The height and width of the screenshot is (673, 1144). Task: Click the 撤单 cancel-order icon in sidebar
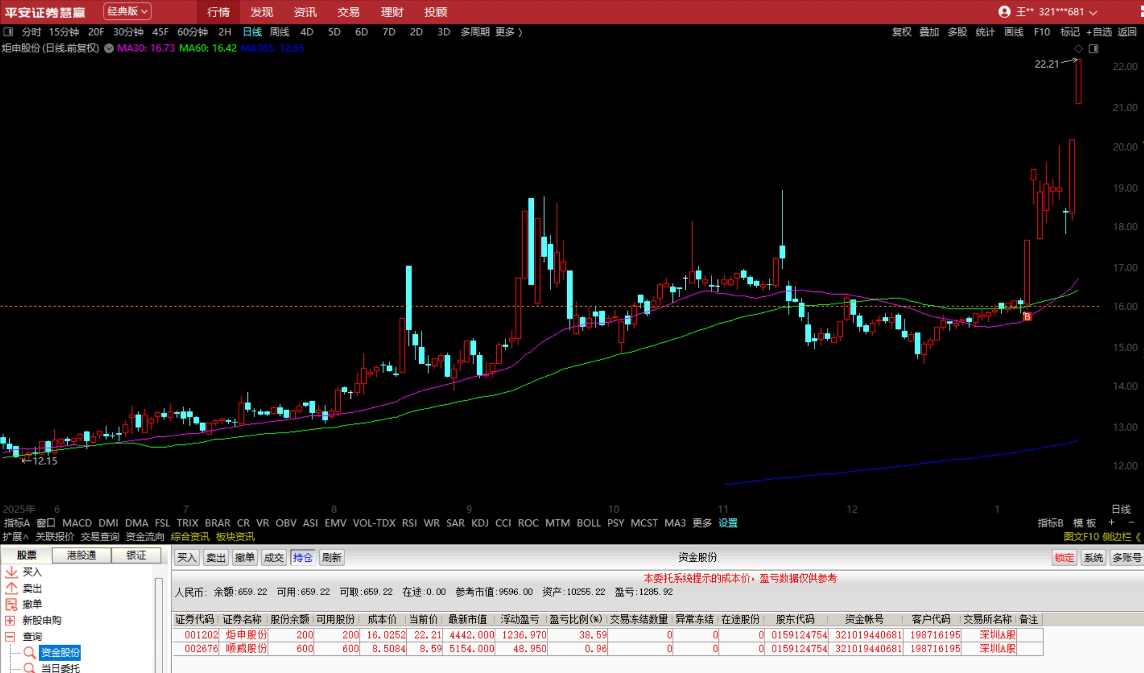[x=11, y=604]
